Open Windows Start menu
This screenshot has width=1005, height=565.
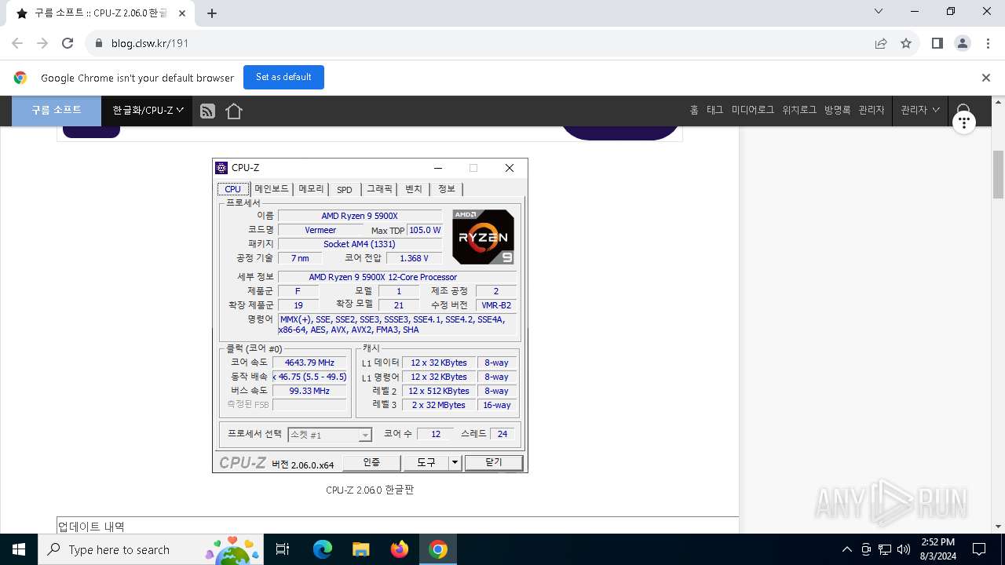pos(19,549)
